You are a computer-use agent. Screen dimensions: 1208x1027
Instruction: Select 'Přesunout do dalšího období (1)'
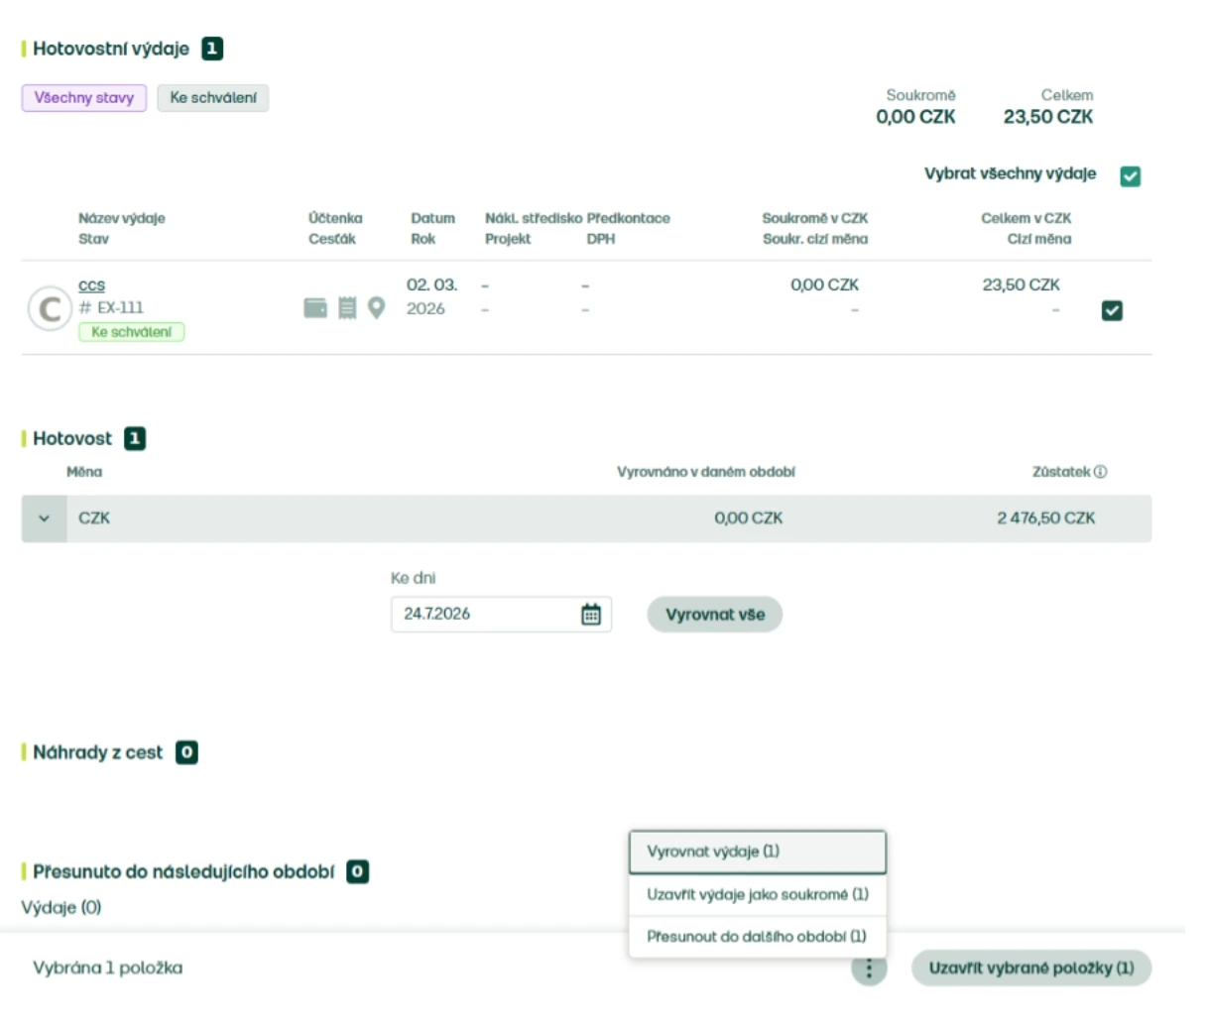(x=757, y=936)
